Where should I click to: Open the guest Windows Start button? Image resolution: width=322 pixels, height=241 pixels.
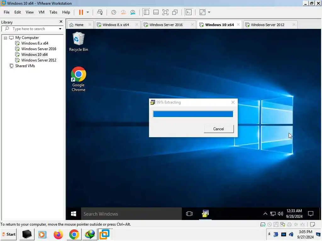(74, 214)
